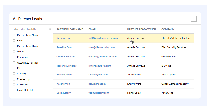Image resolution: width=215 pixels, height=111 pixels.
Task: Click the filter search magnifier icon
Action: 50,29
